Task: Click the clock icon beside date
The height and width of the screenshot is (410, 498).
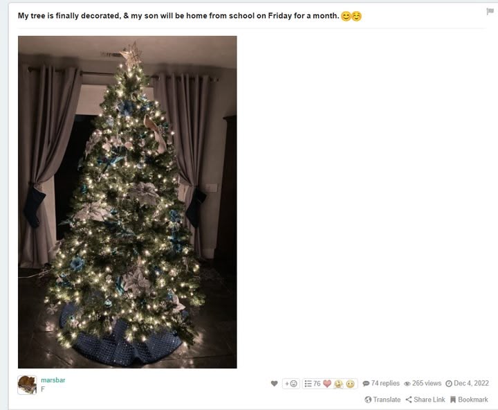Action: [449, 384]
